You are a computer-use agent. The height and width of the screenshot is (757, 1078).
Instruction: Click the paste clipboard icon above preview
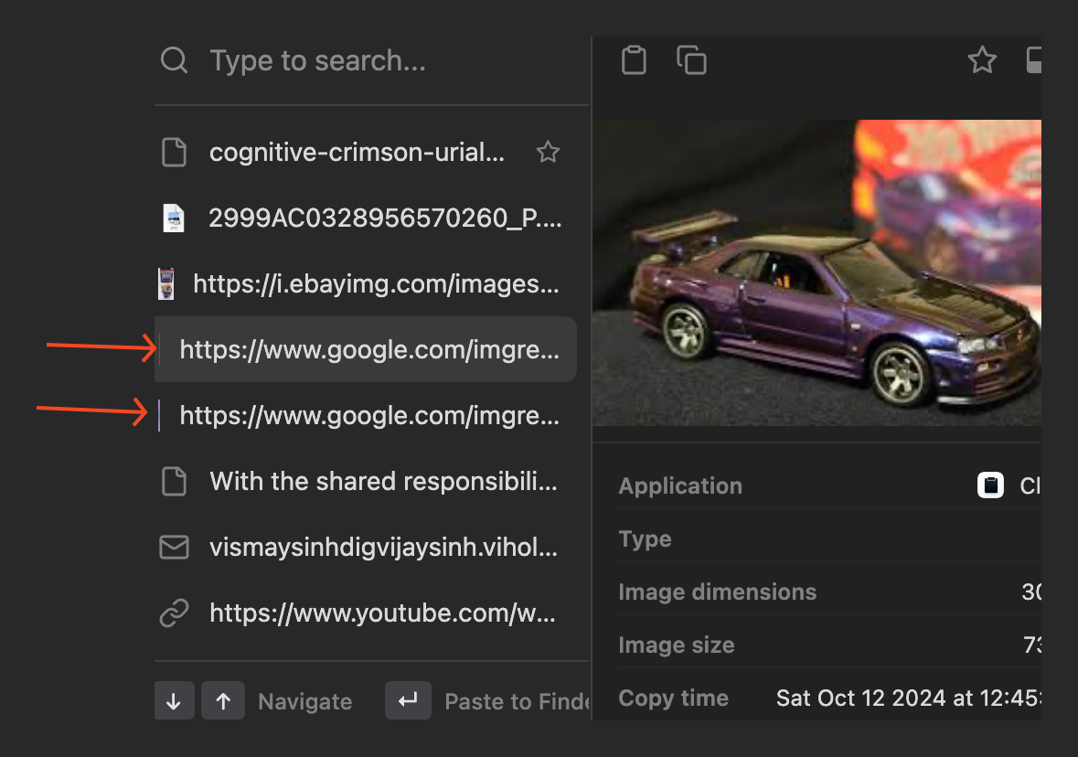click(x=634, y=60)
